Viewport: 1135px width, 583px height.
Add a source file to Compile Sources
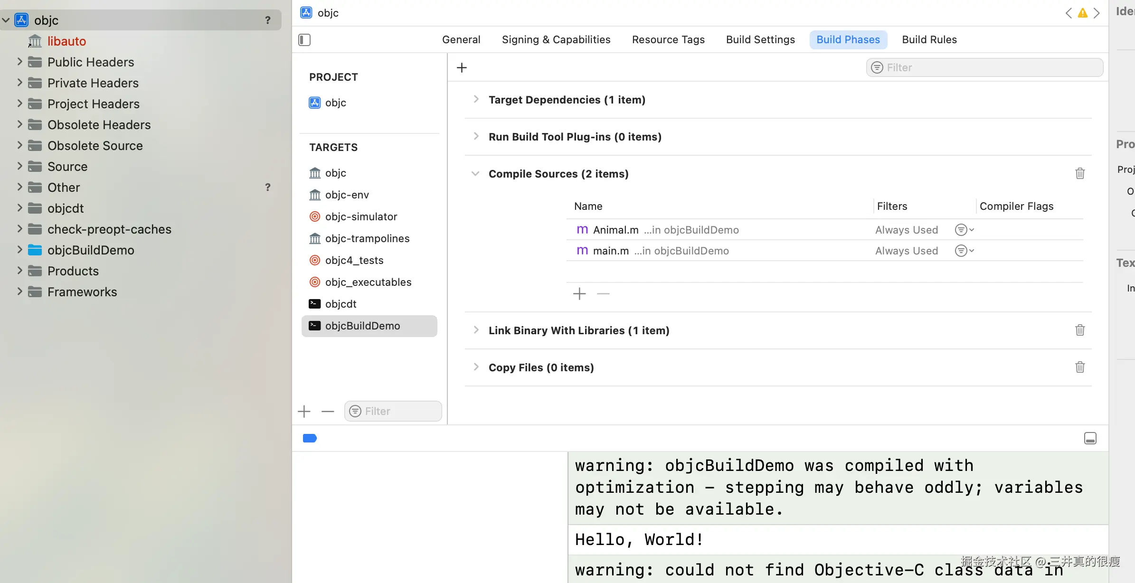point(579,294)
